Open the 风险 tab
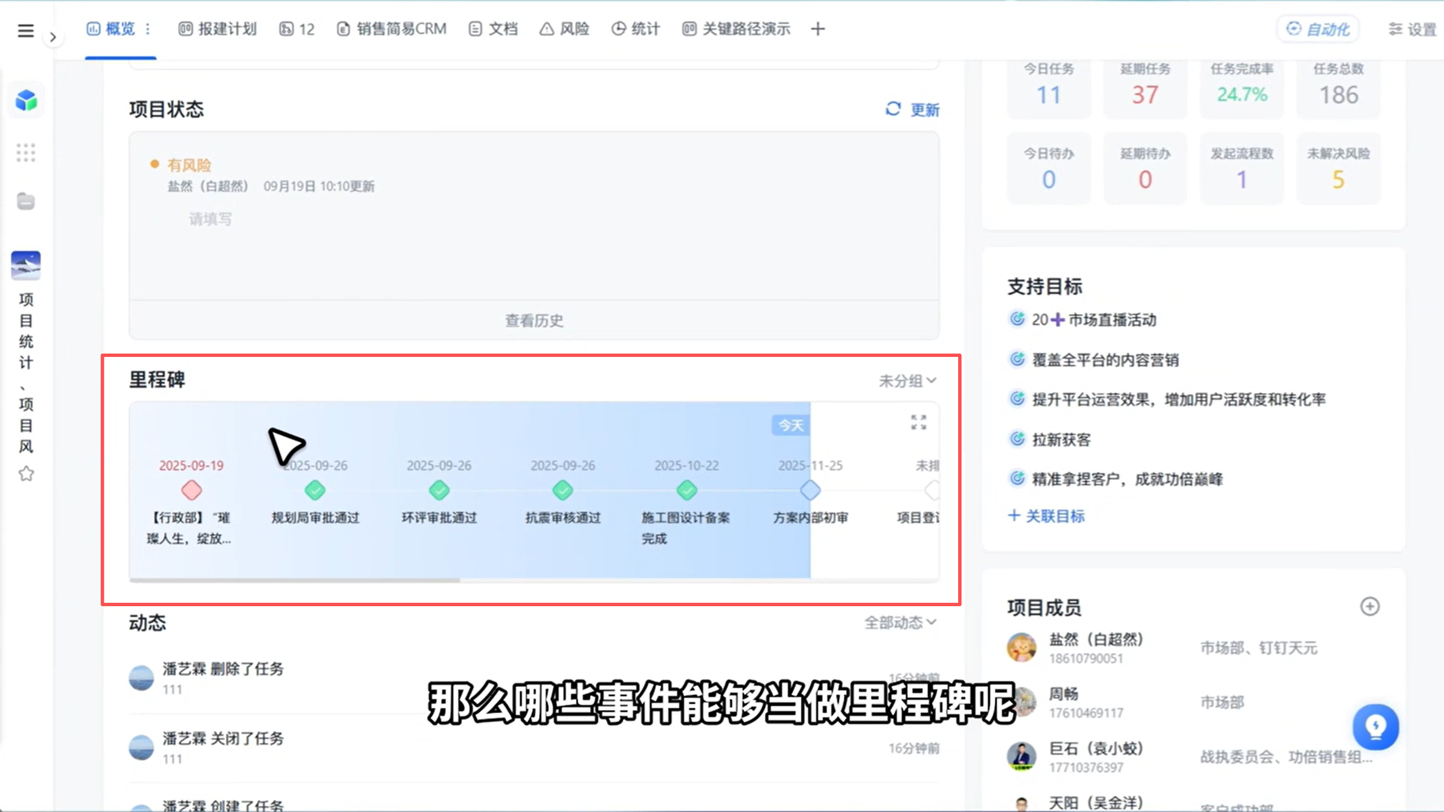 [x=564, y=29]
